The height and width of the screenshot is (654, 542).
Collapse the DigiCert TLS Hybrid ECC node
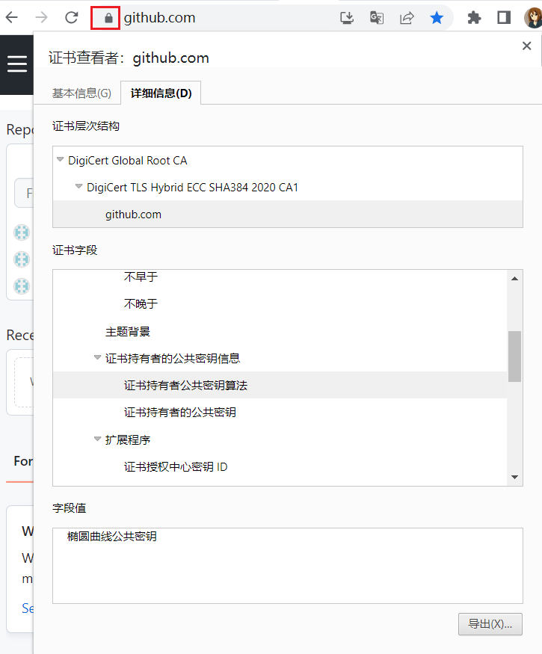pyautogui.click(x=78, y=186)
